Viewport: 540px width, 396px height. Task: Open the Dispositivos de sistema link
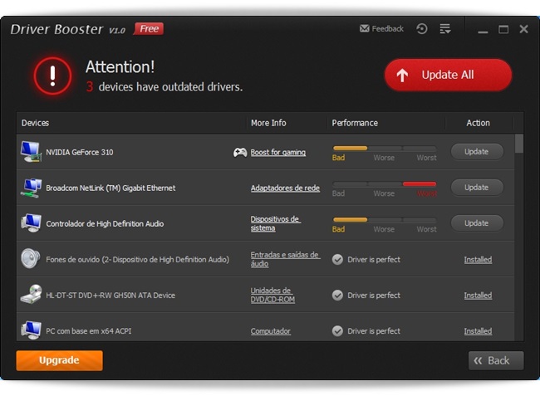click(276, 223)
